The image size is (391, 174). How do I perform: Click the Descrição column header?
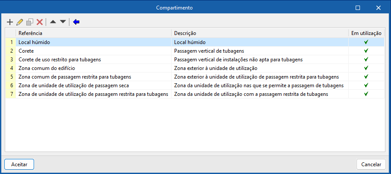pos(260,33)
